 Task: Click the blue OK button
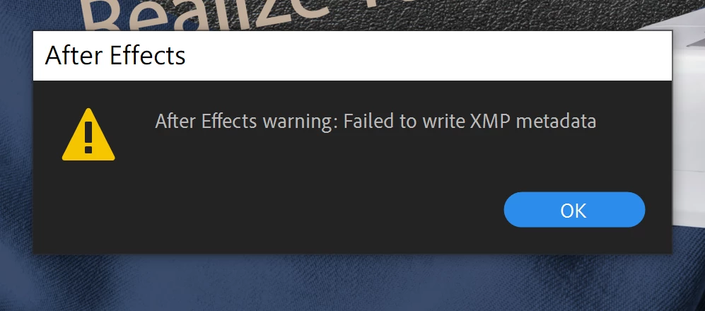(x=574, y=209)
